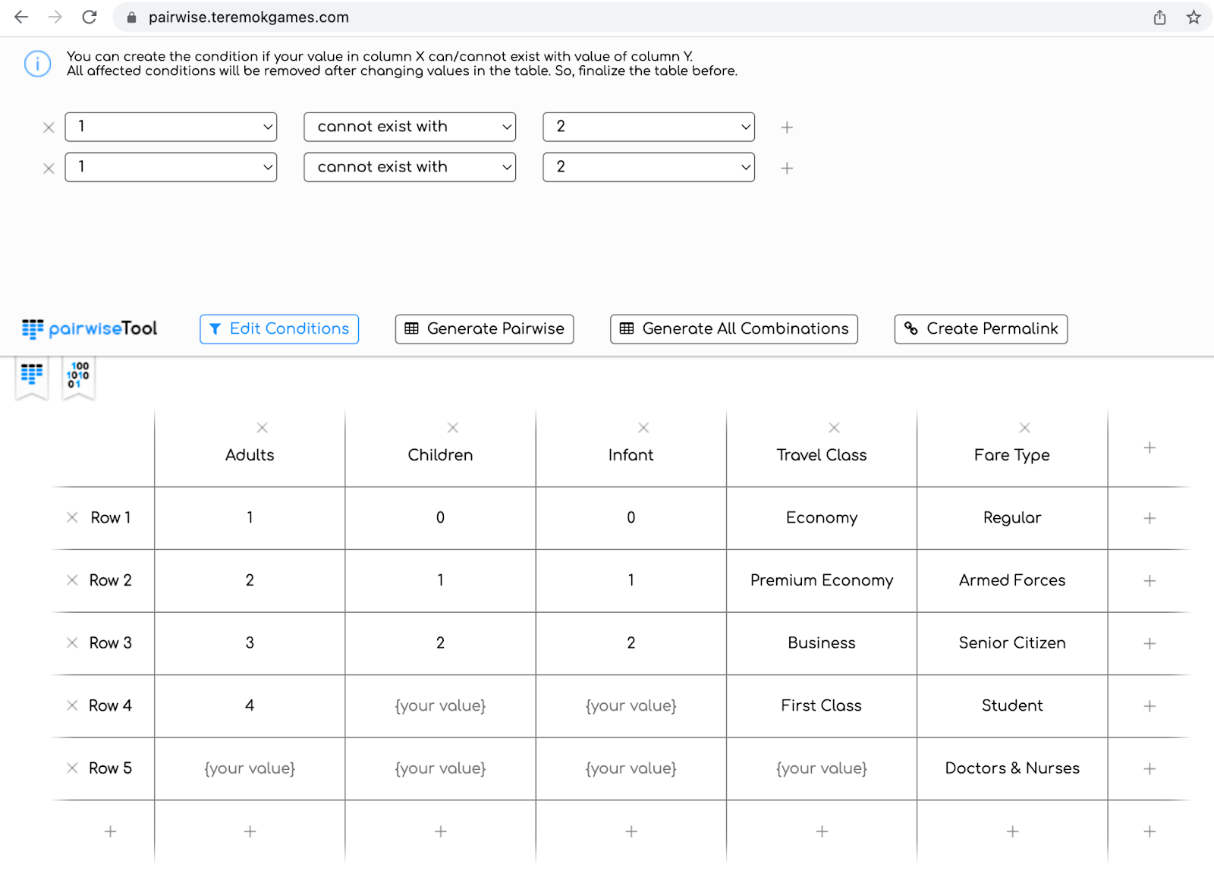Add a value below the Infant column

coord(631,831)
